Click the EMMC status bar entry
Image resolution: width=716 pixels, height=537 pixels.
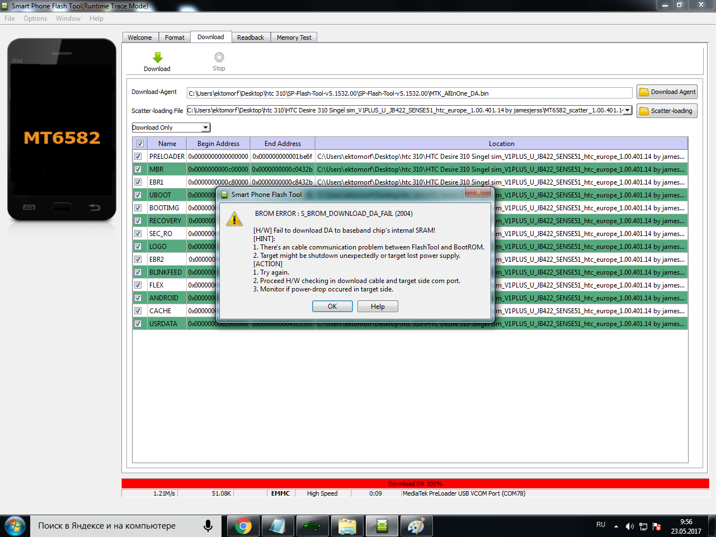coord(280,493)
